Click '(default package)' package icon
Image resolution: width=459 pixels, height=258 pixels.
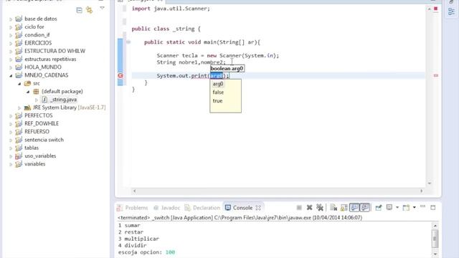pos(36,92)
